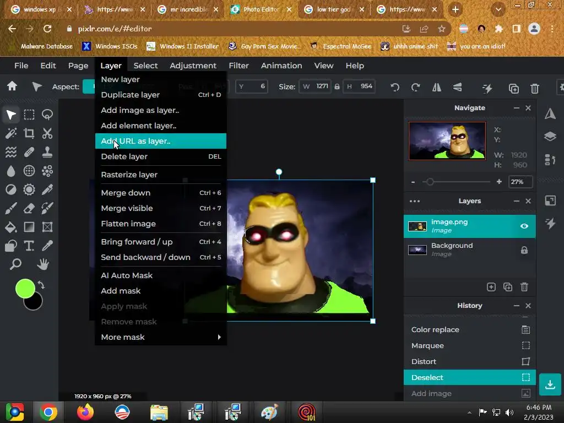The image size is (564, 423).
Task: Click the Redo arrow icon
Action: click(x=415, y=88)
